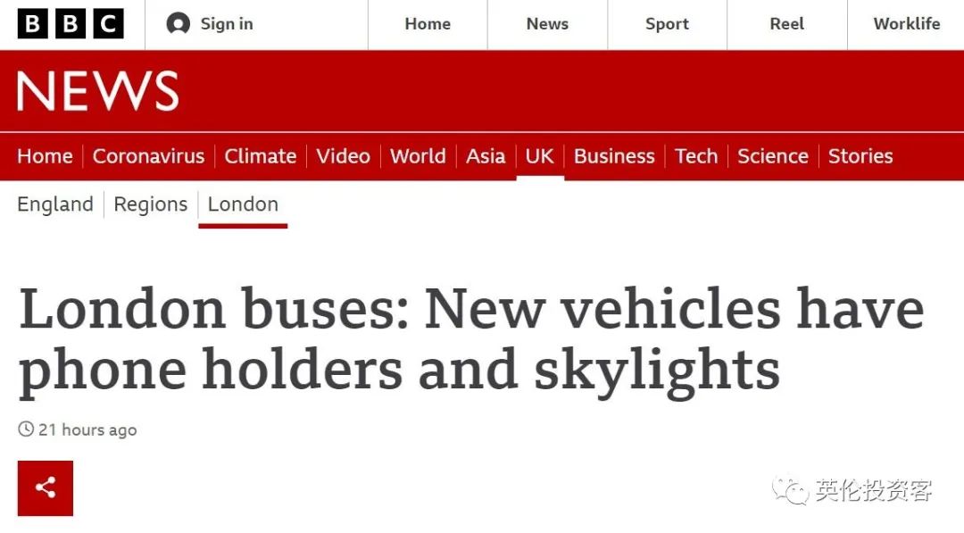Viewport: 964px width, 533px height.
Task: Click the clock icon beside timestamp
Action: pos(26,429)
